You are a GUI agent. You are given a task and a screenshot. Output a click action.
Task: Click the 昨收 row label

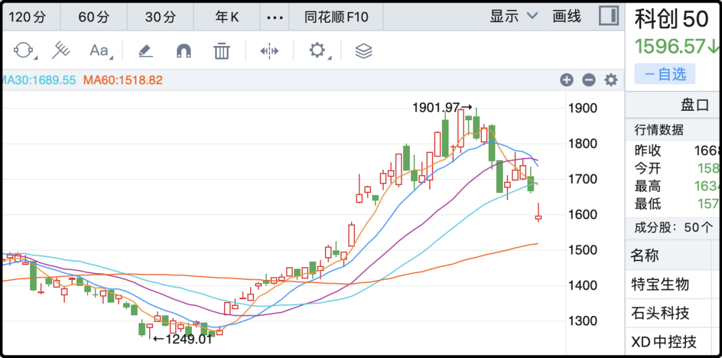648,150
